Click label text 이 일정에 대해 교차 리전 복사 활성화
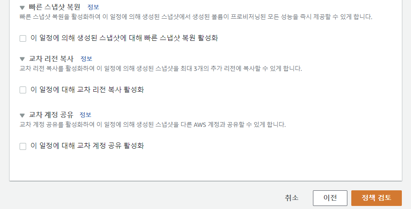The image size is (411, 209). click(x=87, y=90)
